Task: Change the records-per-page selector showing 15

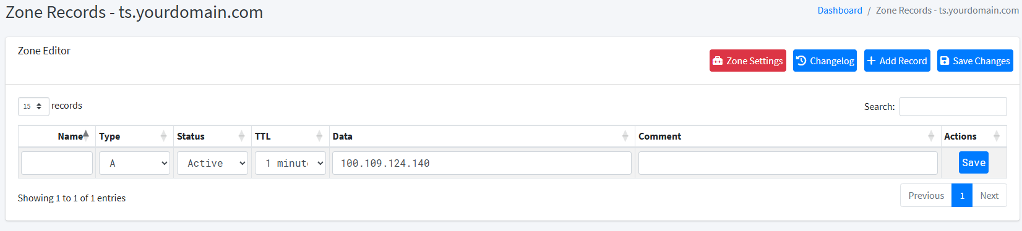Action: 33,106
